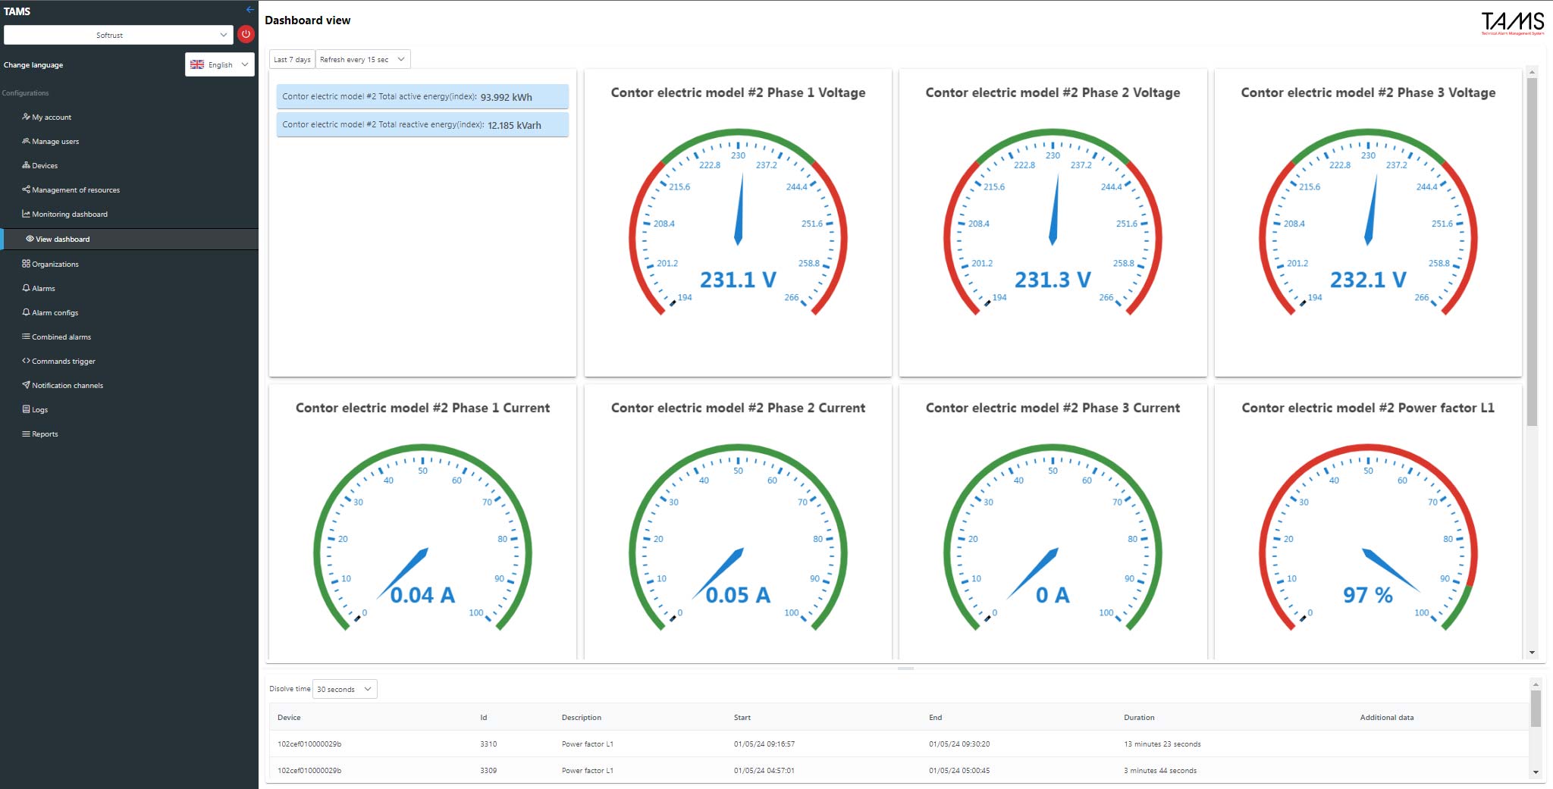Click Total reactive energy 12.185 kVarh row
The width and height of the screenshot is (1553, 789).
point(422,124)
